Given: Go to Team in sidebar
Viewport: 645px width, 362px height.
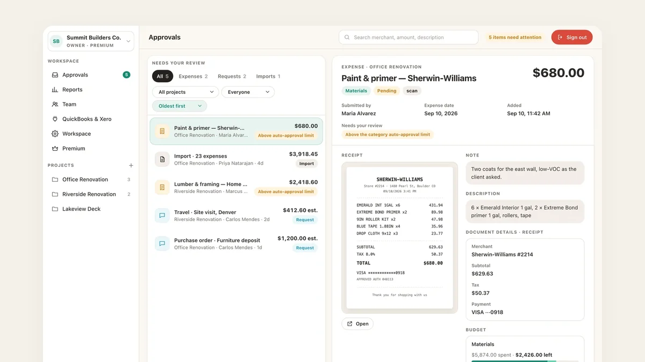Looking at the screenshot, I should click(x=91, y=105).
